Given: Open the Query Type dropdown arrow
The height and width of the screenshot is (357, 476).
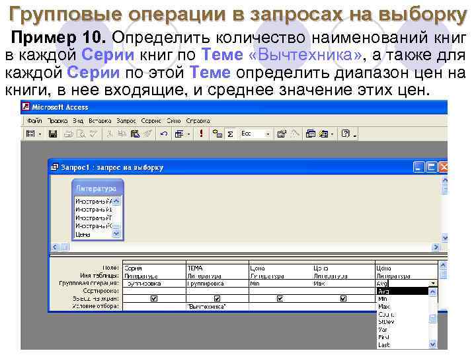Looking at the screenshot, I should 188,134.
